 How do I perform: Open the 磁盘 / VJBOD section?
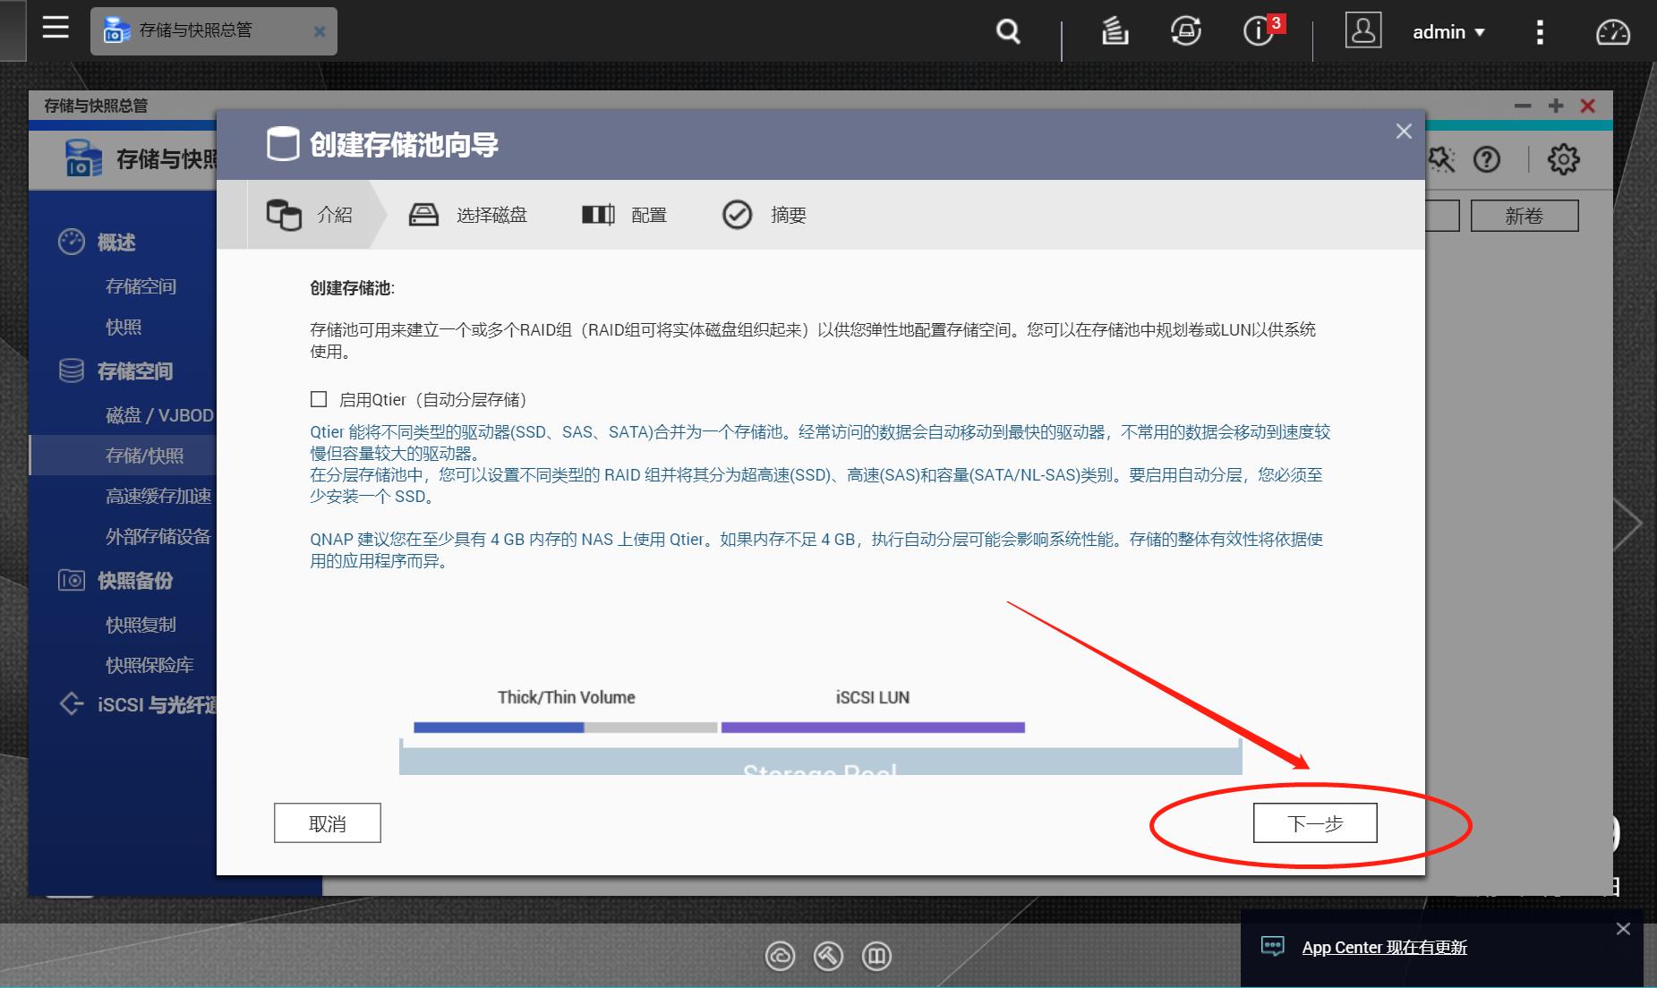click(x=158, y=414)
